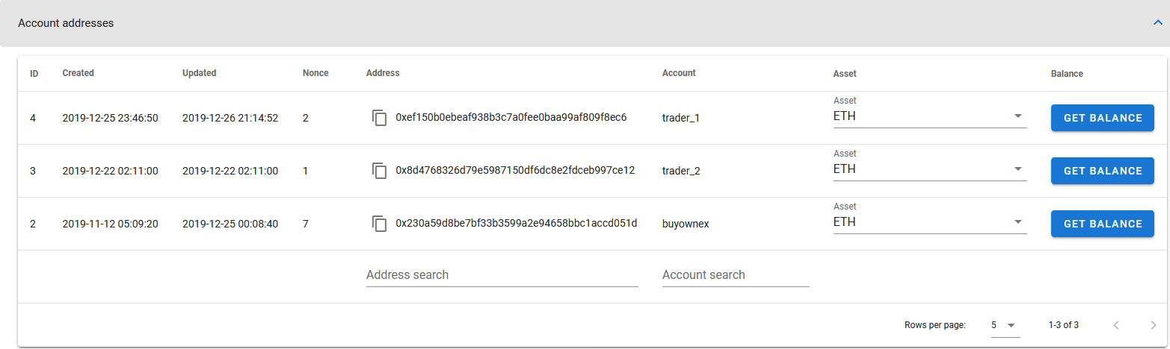Image resolution: width=1170 pixels, height=349 pixels.
Task: Click the Asset column header
Action: 845,74
